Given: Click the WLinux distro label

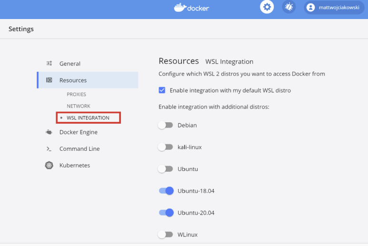Looking at the screenshot, I should click(188, 235).
